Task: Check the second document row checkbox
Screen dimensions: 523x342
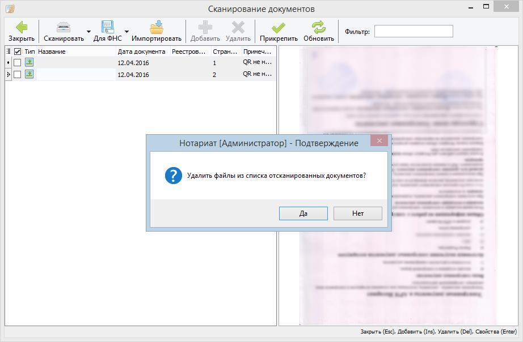Action: click(x=18, y=75)
